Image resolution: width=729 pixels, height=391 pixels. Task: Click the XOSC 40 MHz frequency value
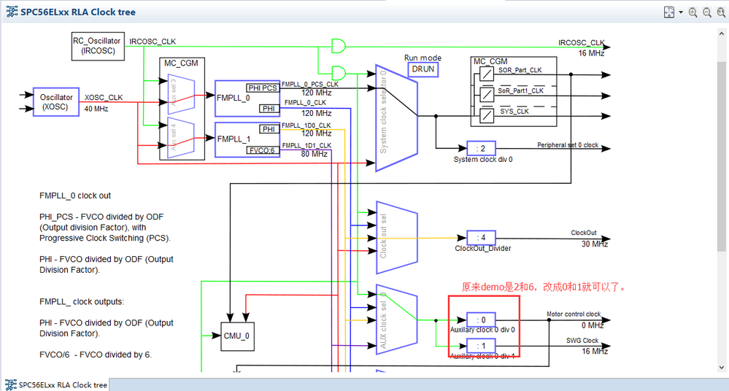pyautogui.click(x=96, y=109)
